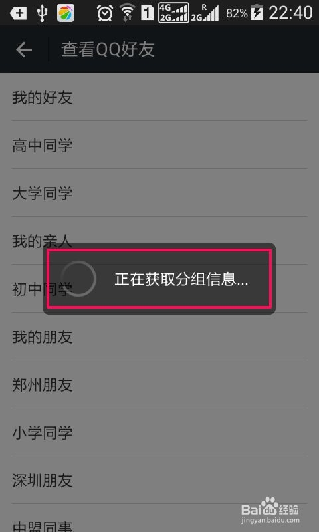Viewport: 319px width, 532px height.
Task: Tap the Wi-Fi signal icon
Action: [x=127, y=13]
